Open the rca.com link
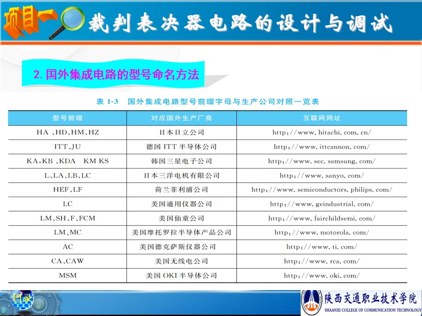This screenshot has width=422, height=316. point(322,261)
